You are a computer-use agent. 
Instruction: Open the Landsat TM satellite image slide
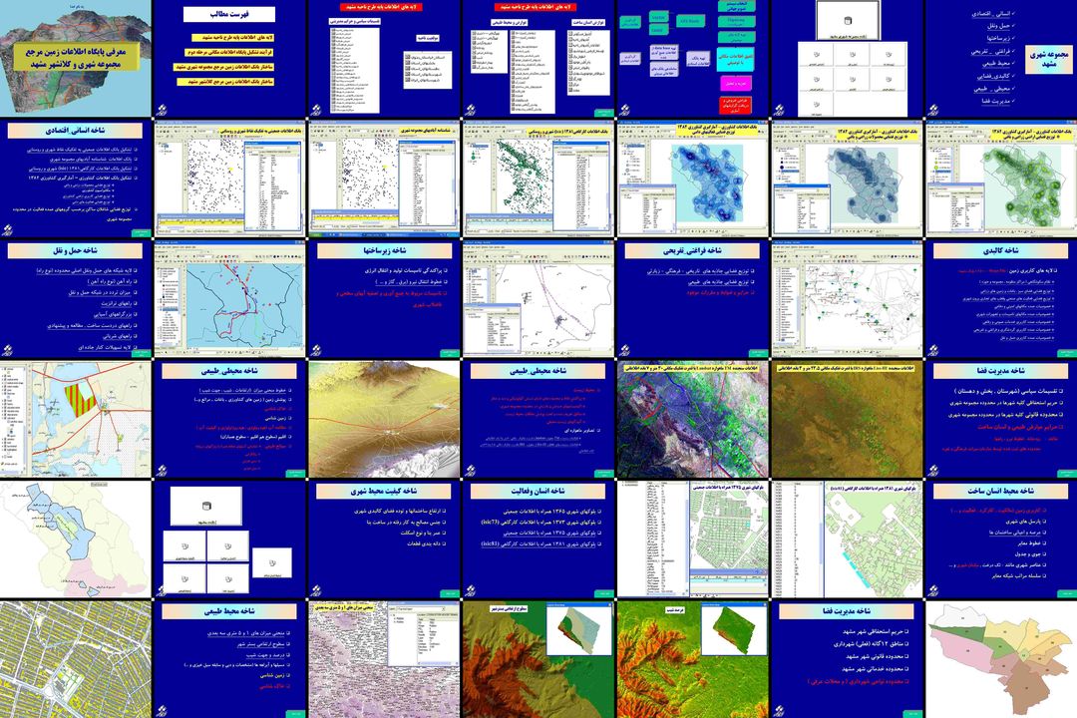pyautogui.click(x=692, y=419)
